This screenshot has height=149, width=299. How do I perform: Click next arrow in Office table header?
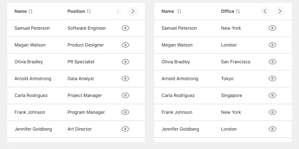[x=280, y=11]
